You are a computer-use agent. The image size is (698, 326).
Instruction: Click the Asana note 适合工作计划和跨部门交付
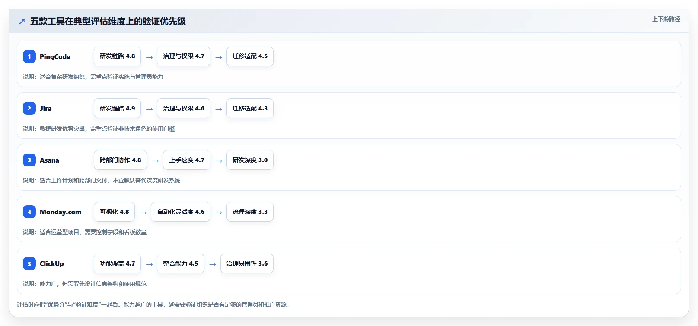coord(102,180)
